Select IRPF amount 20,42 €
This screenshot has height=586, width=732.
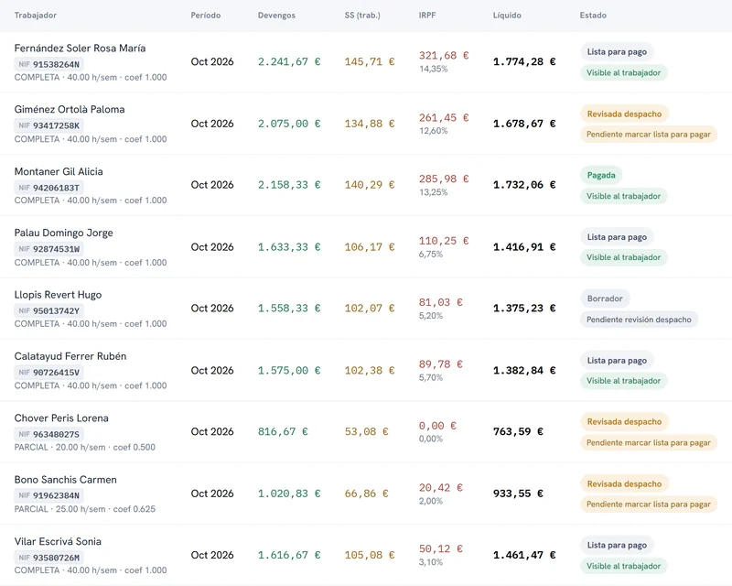(x=441, y=488)
